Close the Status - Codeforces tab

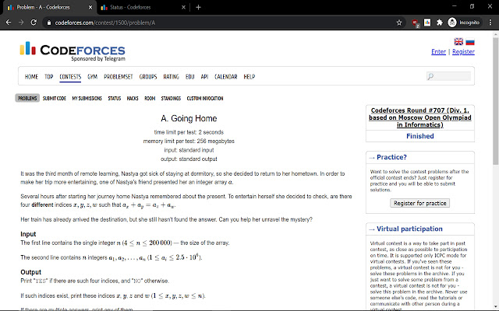[x=183, y=7]
